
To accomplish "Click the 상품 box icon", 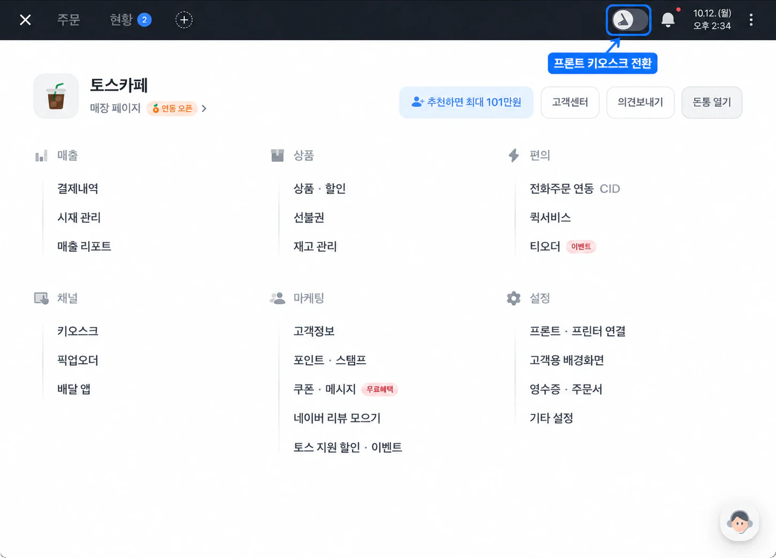I will [x=277, y=155].
